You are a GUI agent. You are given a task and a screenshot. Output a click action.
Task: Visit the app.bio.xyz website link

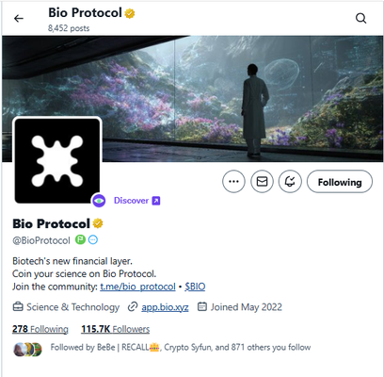(165, 307)
